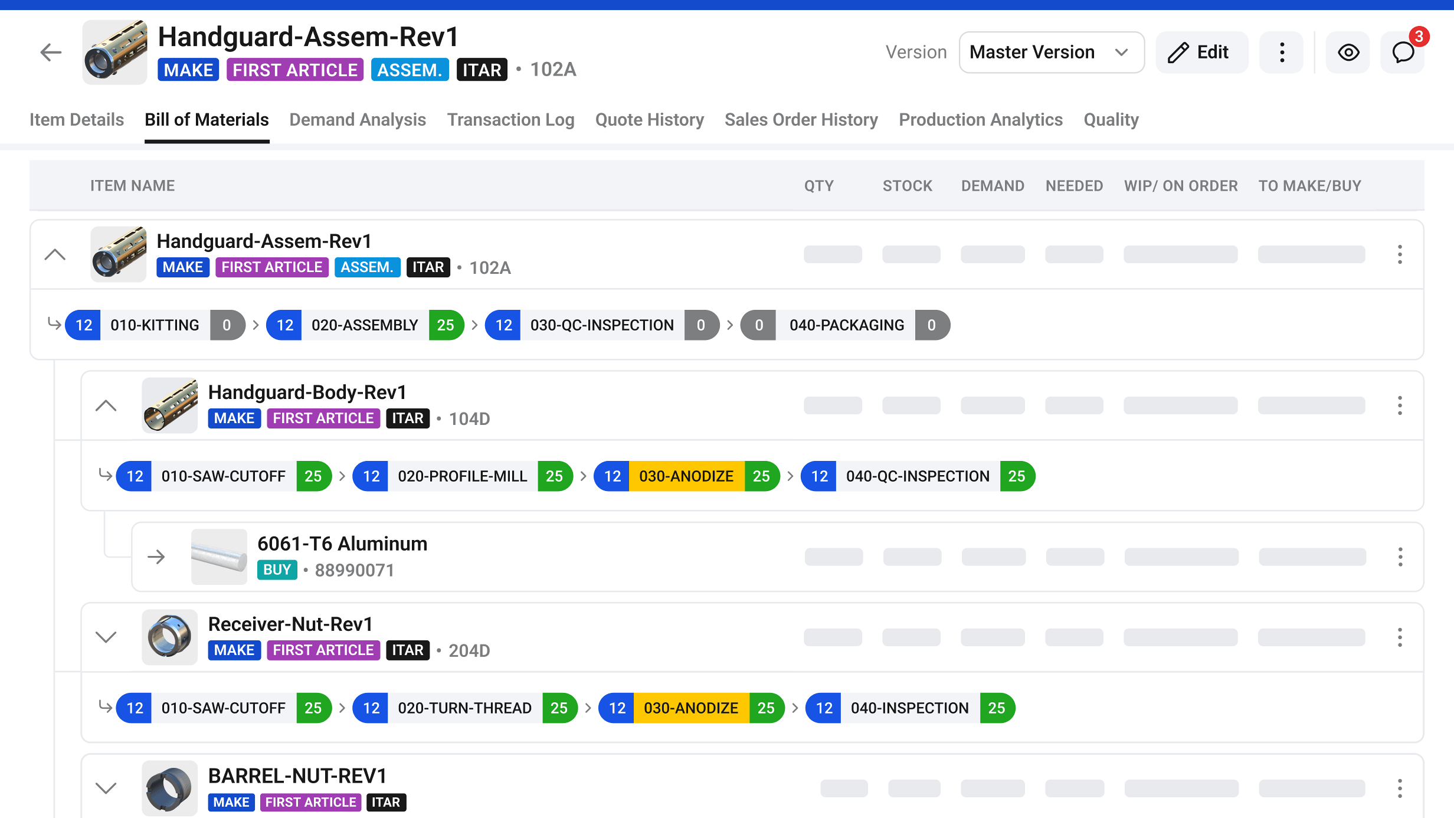Screen dimensions: 1454x818
Task: Toggle visibility using the eye icon
Action: [1348, 52]
